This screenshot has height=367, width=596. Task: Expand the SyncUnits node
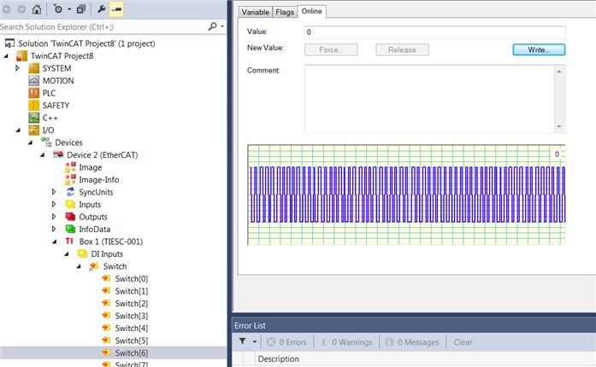pos(54,192)
